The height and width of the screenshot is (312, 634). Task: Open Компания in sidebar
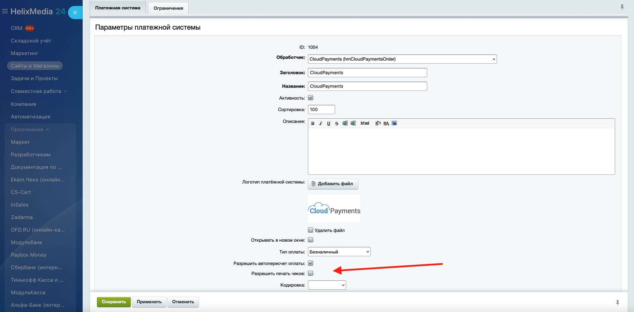point(23,104)
